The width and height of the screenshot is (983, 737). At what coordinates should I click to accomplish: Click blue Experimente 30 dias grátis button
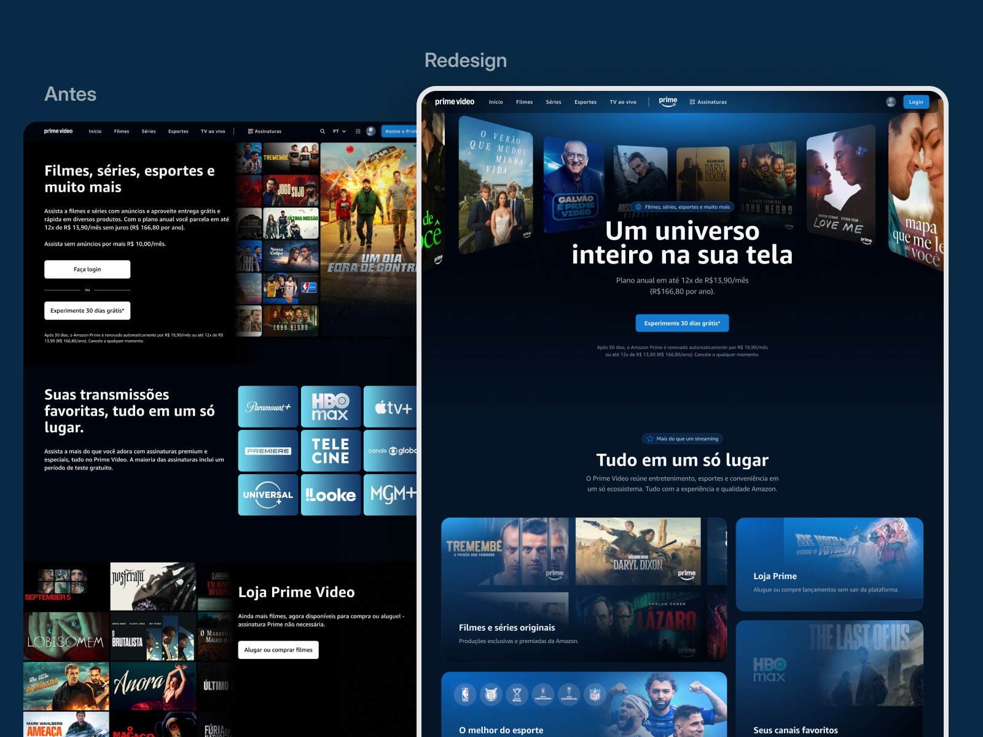pyautogui.click(x=682, y=323)
